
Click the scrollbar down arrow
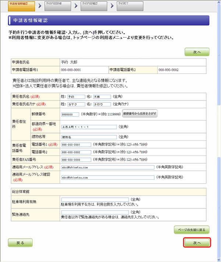pyautogui.click(x=219, y=259)
